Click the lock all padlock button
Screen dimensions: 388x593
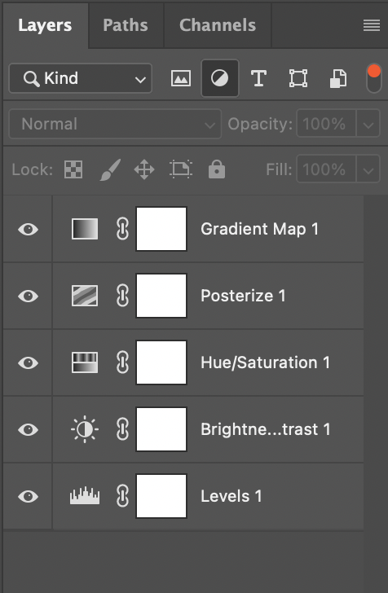[217, 169]
